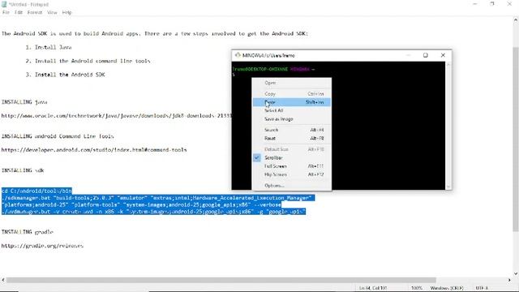Click the Notepad scroll down arrow
This screenshot has height=292, width=519.
[516, 274]
